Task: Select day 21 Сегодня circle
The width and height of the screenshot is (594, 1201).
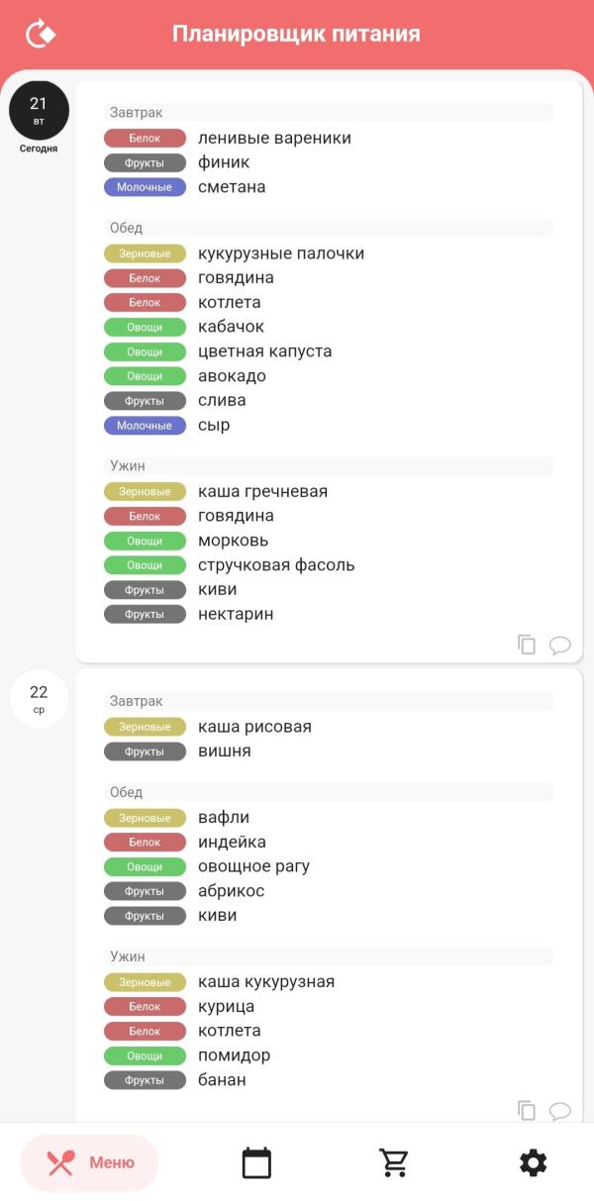Action: pyautogui.click(x=39, y=111)
